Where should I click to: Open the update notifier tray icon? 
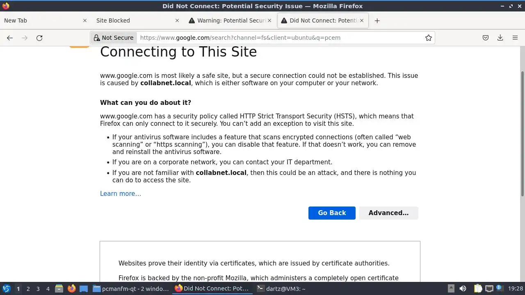500,288
